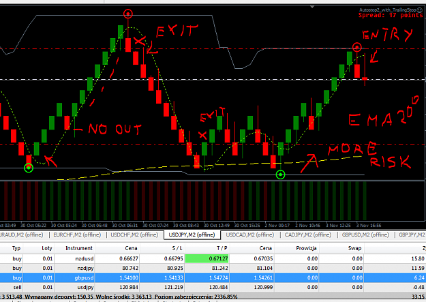Sort trades by the Instrument column header
Image resolution: width=426 pixels, height=302 pixels.
[x=79, y=248]
